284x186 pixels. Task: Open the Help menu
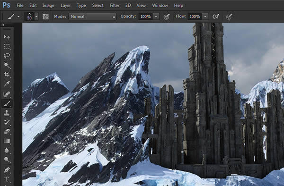(x=178, y=5)
